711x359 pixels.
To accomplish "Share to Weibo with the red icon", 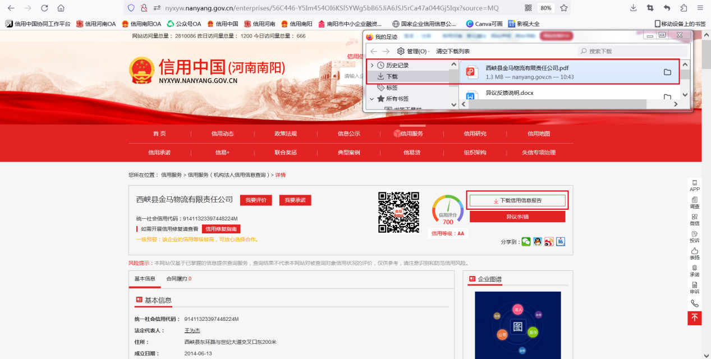I will tap(549, 242).
